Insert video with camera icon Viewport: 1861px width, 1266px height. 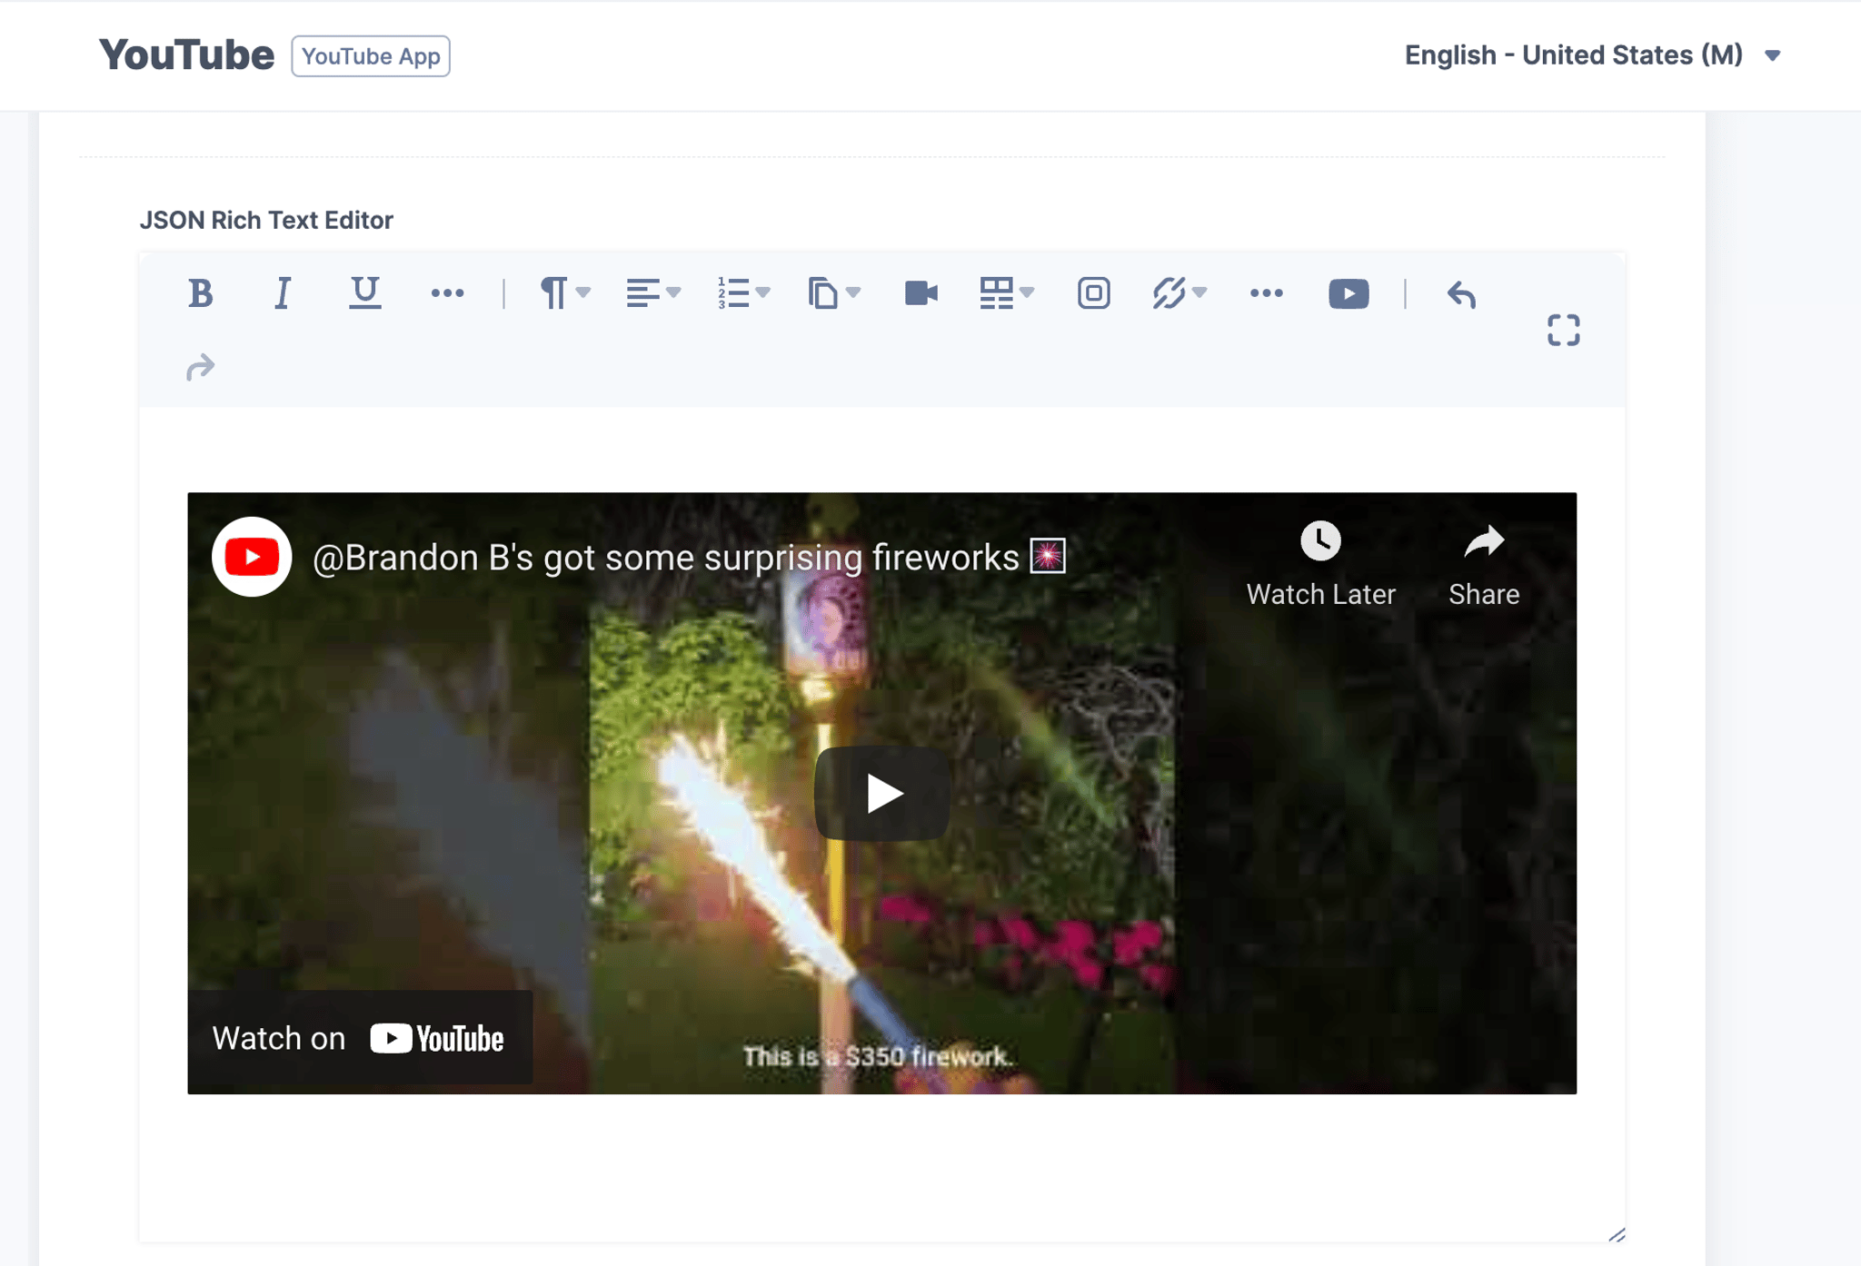[x=921, y=293]
